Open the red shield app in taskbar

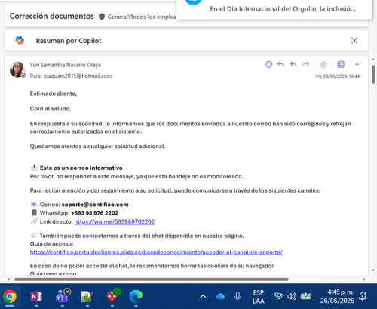pyautogui.click(x=112, y=296)
